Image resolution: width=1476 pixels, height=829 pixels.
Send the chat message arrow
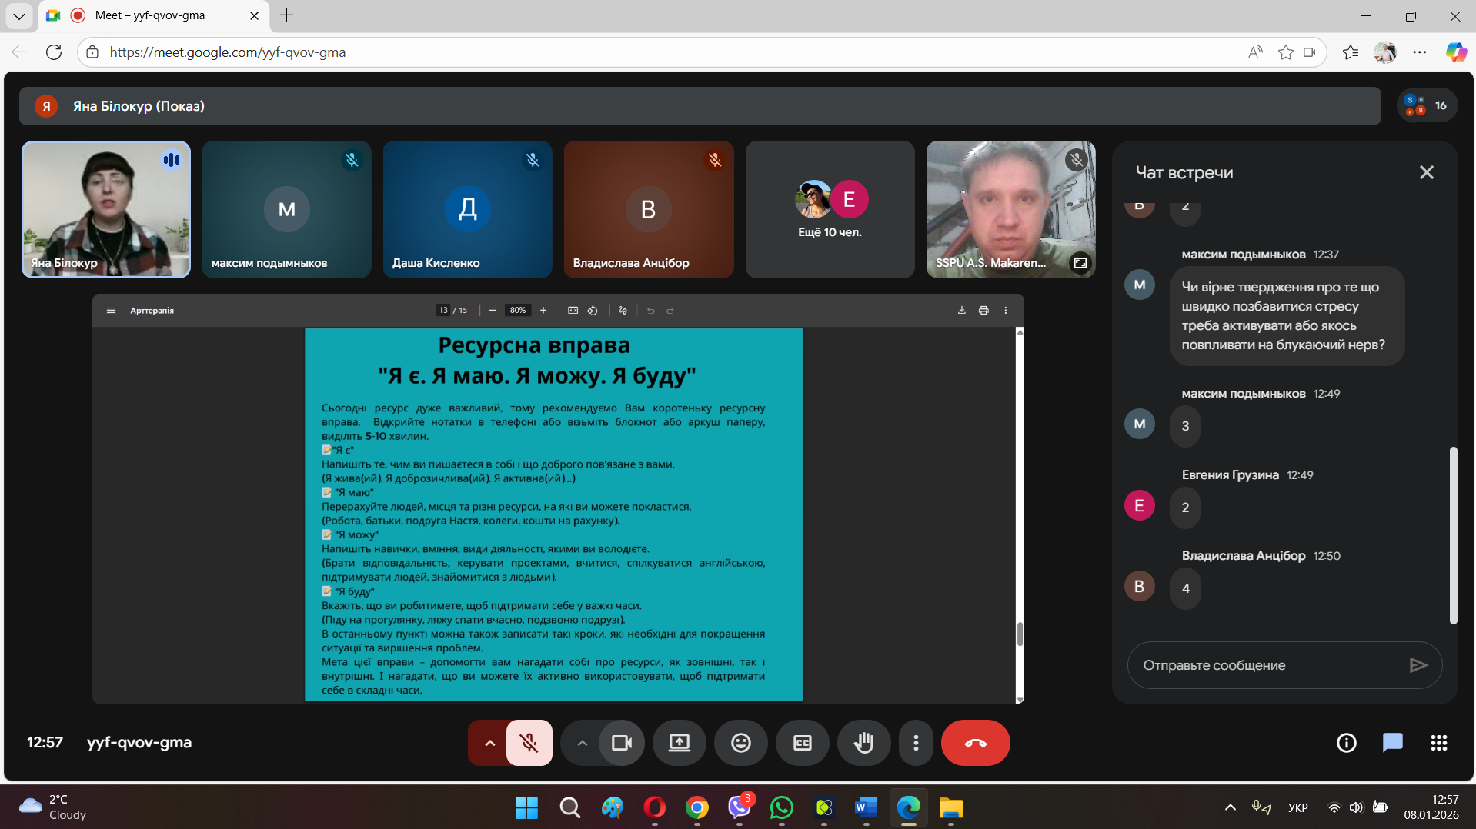point(1418,665)
